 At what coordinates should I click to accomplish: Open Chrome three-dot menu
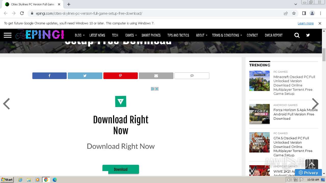point(320,13)
